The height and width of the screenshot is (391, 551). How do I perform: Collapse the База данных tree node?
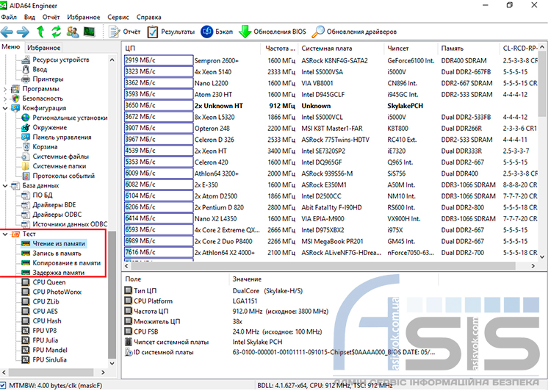pyautogui.click(x=5, y=186)
